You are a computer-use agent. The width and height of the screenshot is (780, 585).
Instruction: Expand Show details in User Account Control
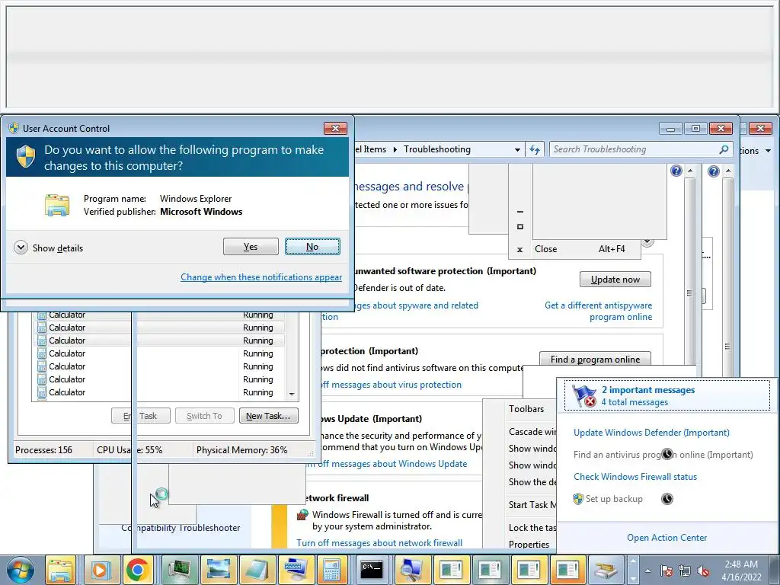click(49, 248)
